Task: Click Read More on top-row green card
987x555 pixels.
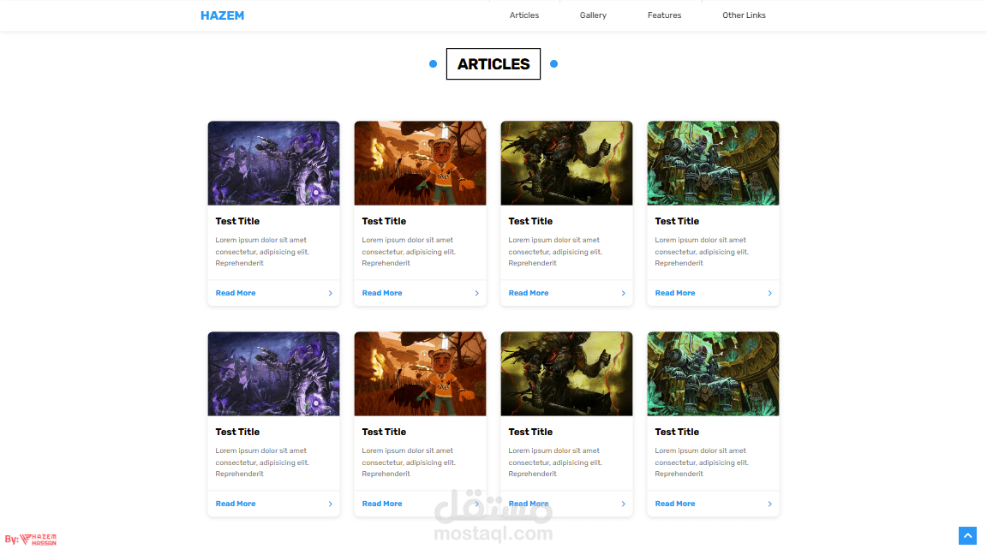Action: [675, 293]
